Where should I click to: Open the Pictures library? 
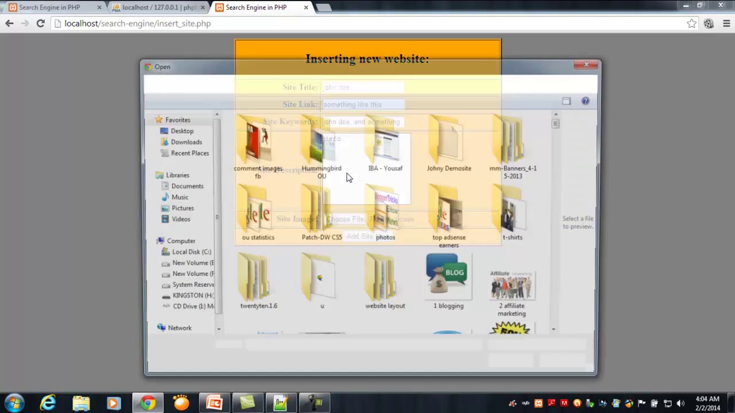(x=183, y=208)
